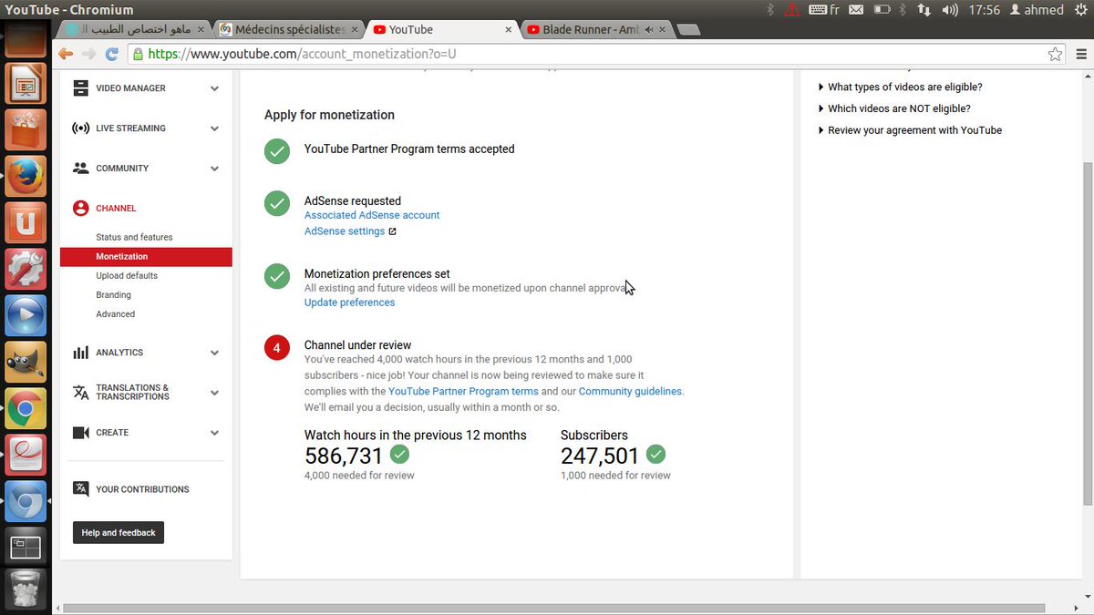1094x615 pixels.
Task: Bookmark this page with the star icon
Action: pyautogui.click(x=1055, y=54)
